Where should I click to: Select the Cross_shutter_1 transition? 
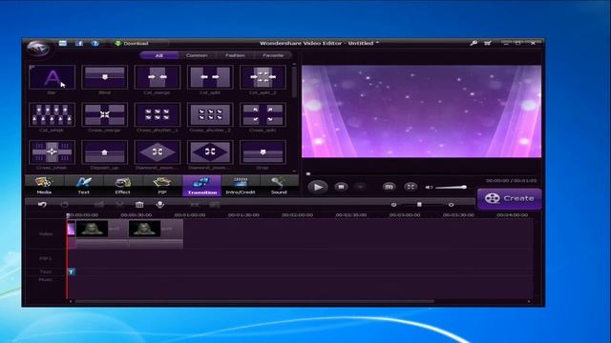(x=158, y=114)
